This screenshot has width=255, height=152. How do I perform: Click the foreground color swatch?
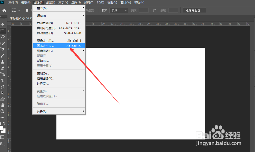click(x=1, y=128)
